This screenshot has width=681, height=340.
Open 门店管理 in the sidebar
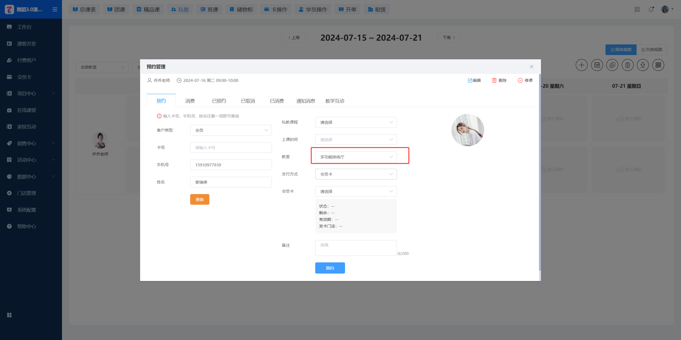(x=27, y=193)
